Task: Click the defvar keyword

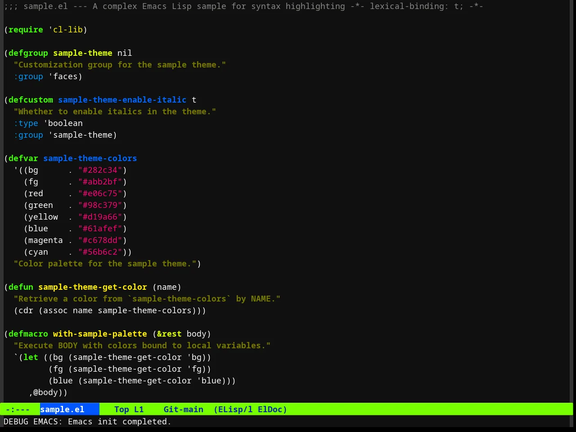Action: 23,158
